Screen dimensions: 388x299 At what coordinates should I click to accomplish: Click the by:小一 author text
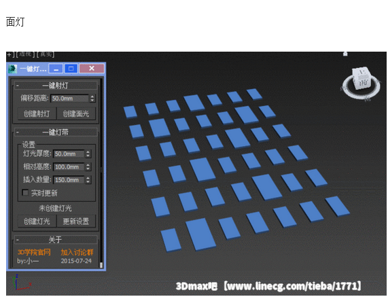click(28, 261)
